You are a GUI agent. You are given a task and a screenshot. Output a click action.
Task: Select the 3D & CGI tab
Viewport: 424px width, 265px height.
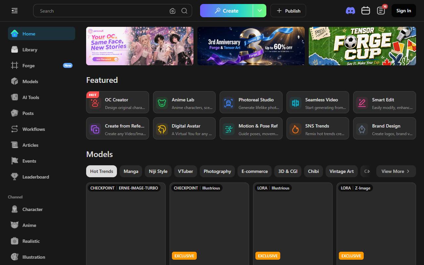click(x=288, y=171)
